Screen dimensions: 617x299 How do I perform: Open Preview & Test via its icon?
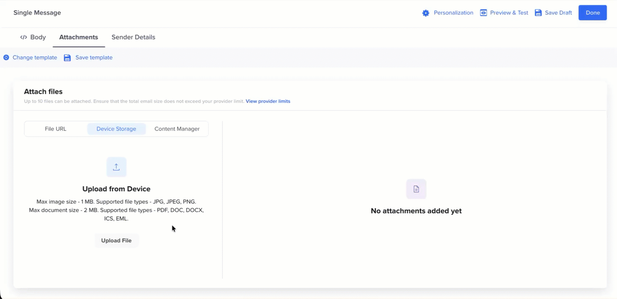click(x=483, y=13)
